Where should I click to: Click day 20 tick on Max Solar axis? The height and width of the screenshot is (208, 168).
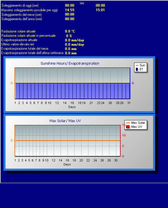click(x=81, y=160)
